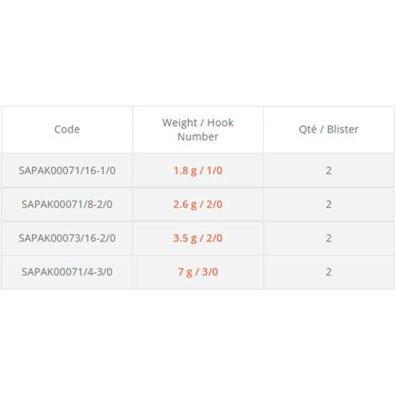Open the SAPAK00073/16-2/0 code entry
Screen dimensions: 396x396
[x=67, y=238]
